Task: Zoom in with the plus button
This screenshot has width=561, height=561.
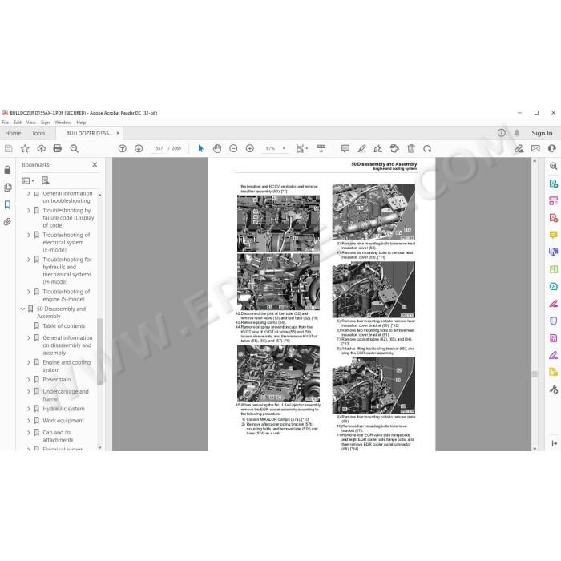Action: (x=250, y=148)
